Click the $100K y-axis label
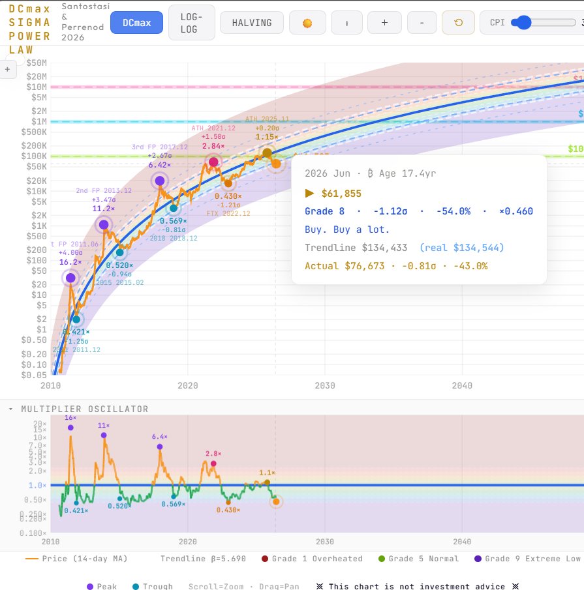Viewport: 584px width, 590px height. pyautogui.click(x=35, y=156)
